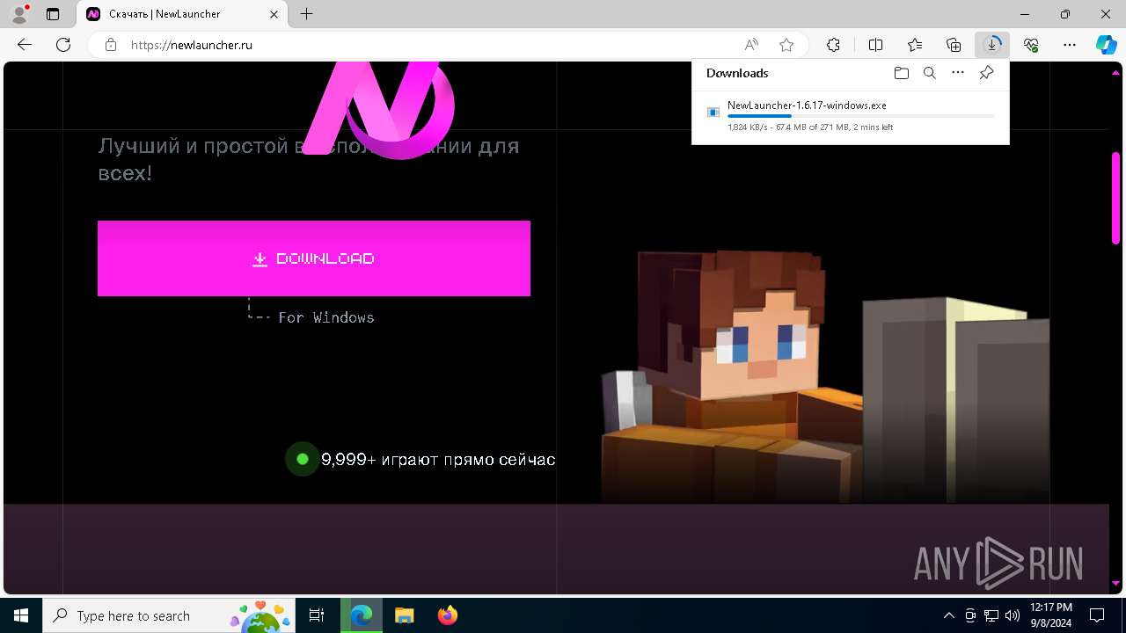Toggle Split screen icon in toolbar
The height and width of the screenshot is (633, 1126).
point(876,45)
